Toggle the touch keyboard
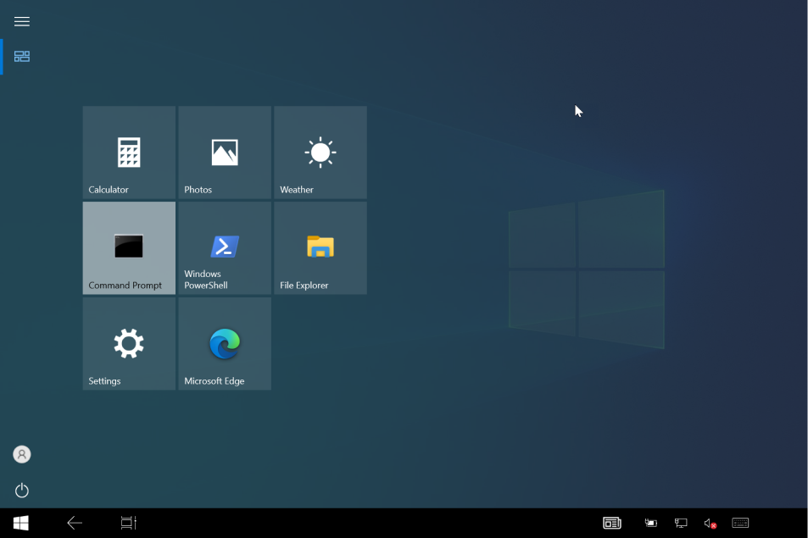 tap(739, 523)
